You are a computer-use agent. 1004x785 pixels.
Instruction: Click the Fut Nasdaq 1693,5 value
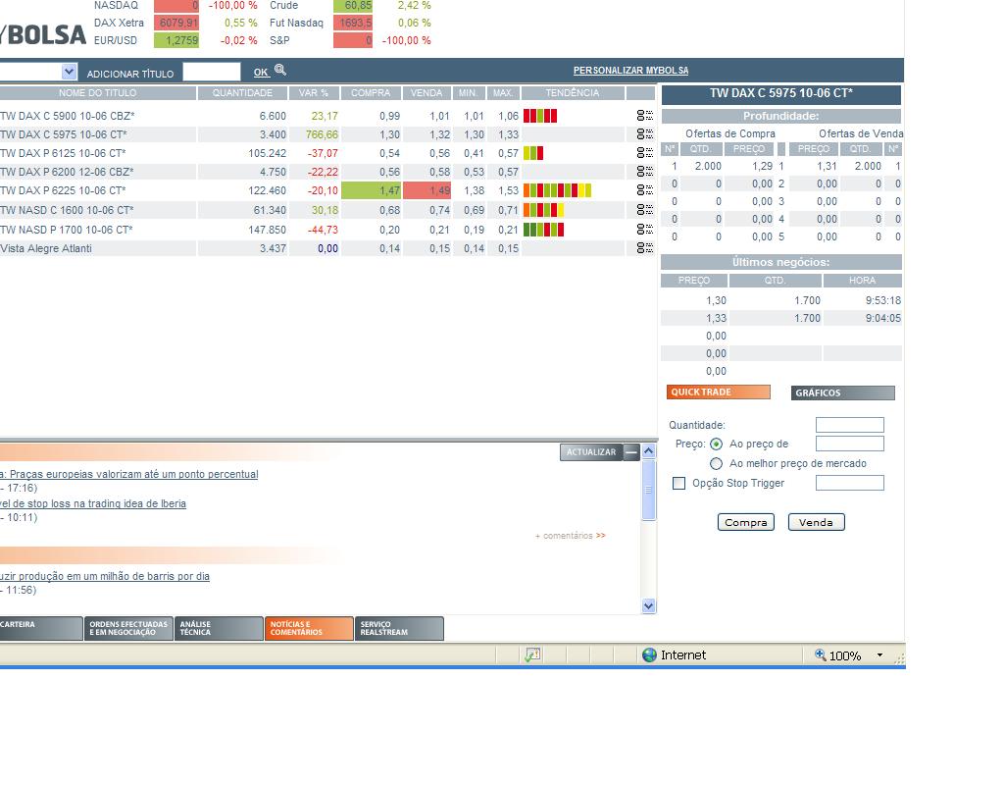click(353, 23)
